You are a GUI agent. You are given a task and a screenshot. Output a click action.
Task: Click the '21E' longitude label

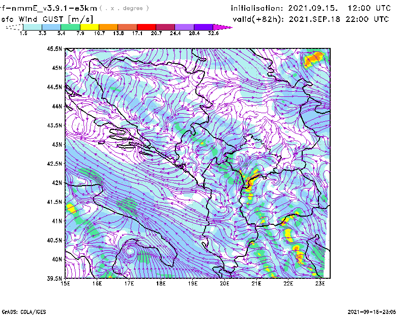tap(256, 283)
